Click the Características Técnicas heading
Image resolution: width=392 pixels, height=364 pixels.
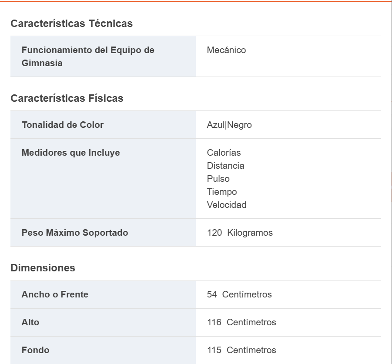click(x=71, y=23)
